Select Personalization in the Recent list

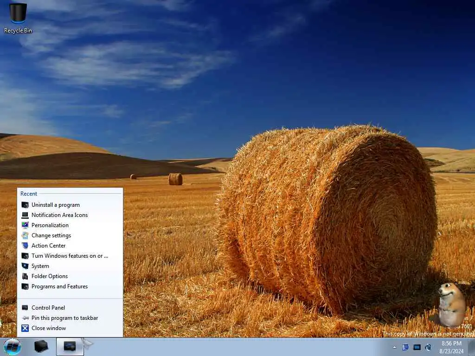click(x=70, y=225)
